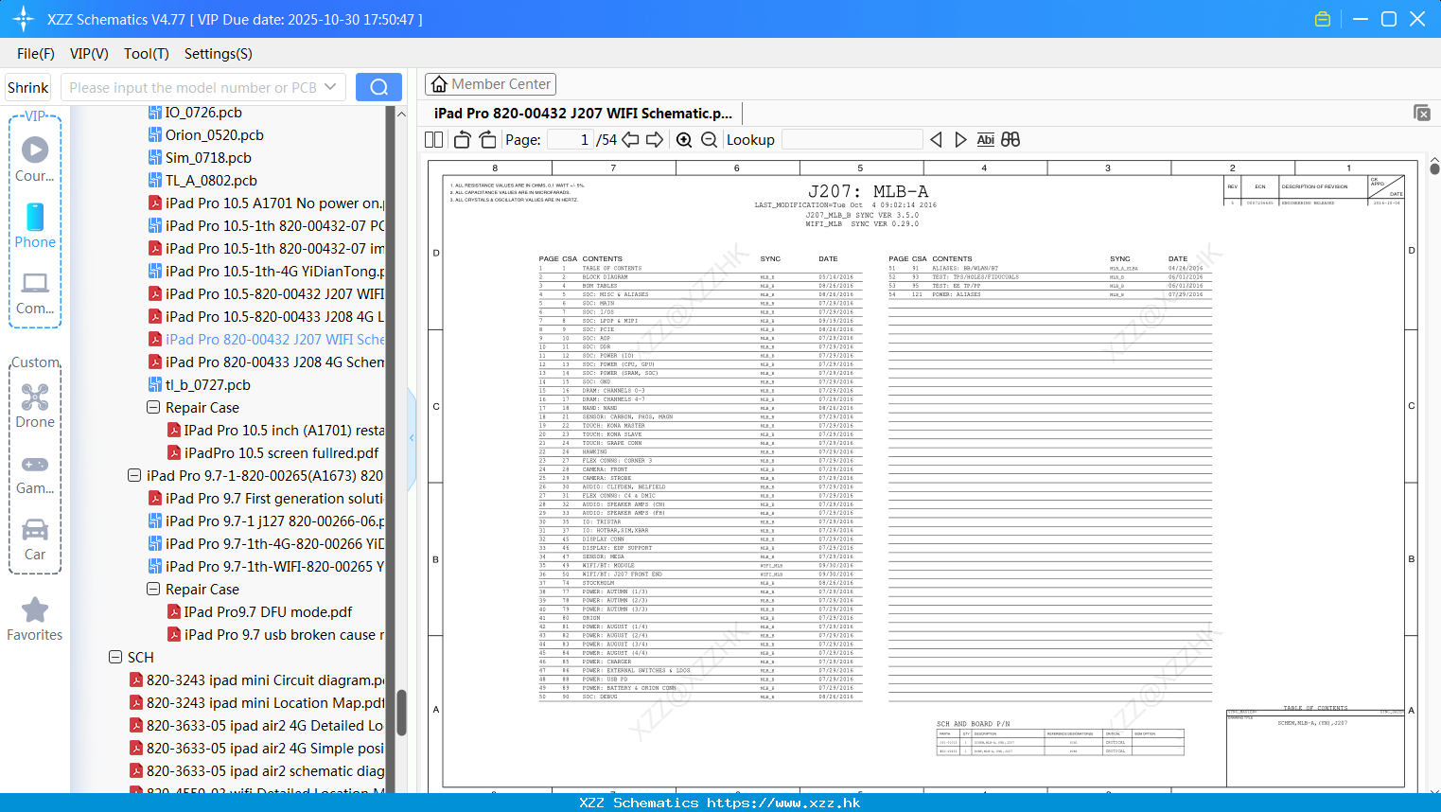The width and height of the screenshot is (1441, 812).
Task: Open Favorites star
Action: pyautogui.click(x=35, y=620)
